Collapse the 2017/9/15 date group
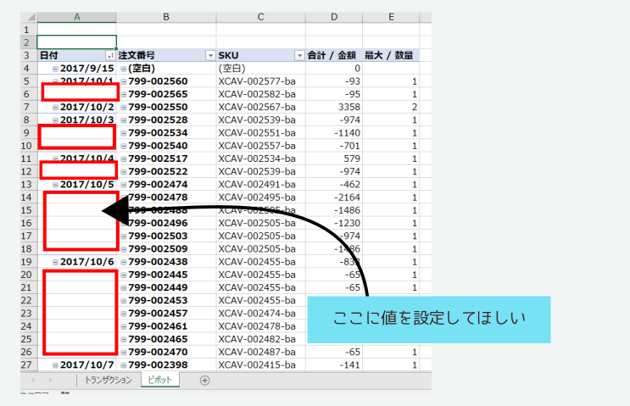Screen dimensions: 630x406 pos(55,69)
